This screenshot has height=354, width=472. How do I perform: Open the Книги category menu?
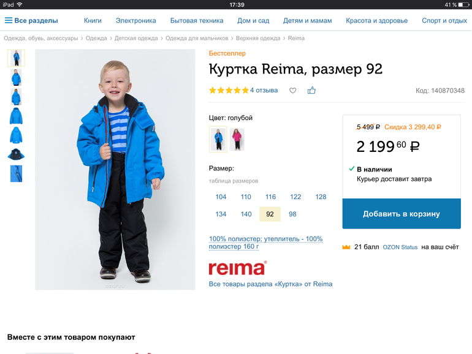pyautogui.click(x=93, y=20)
